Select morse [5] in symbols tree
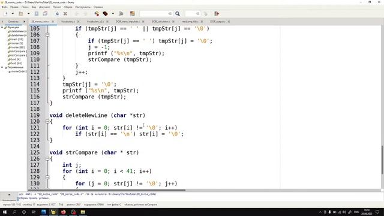Image resolution: width=384 pixels, height=216 pixels. coord(17,43)
